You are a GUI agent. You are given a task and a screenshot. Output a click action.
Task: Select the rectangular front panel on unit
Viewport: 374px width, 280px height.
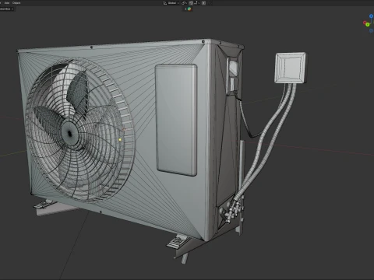pyautogui.click(x=176, y=120)
